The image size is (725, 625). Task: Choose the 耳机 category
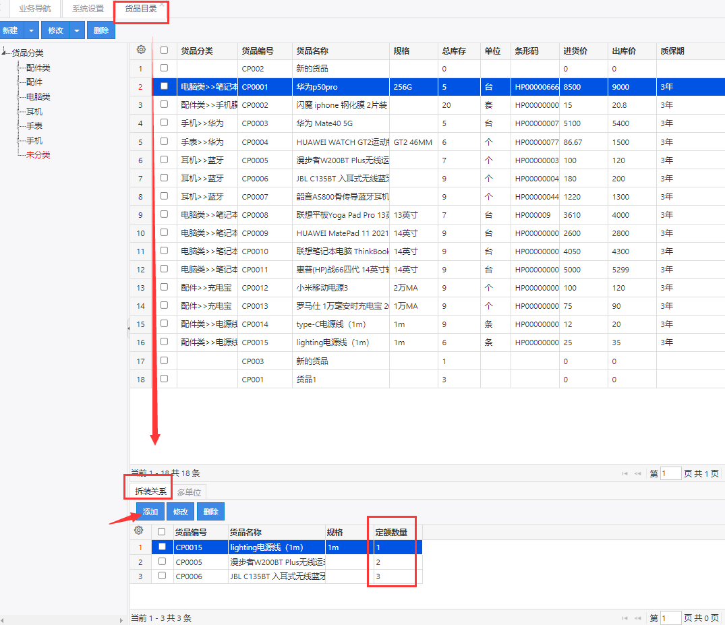click(x=34, y=111)
